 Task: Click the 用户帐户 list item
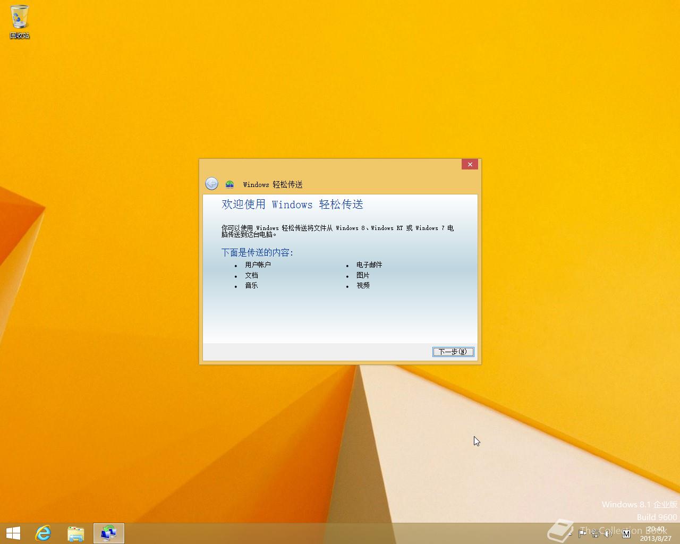(x=258, y=265)
